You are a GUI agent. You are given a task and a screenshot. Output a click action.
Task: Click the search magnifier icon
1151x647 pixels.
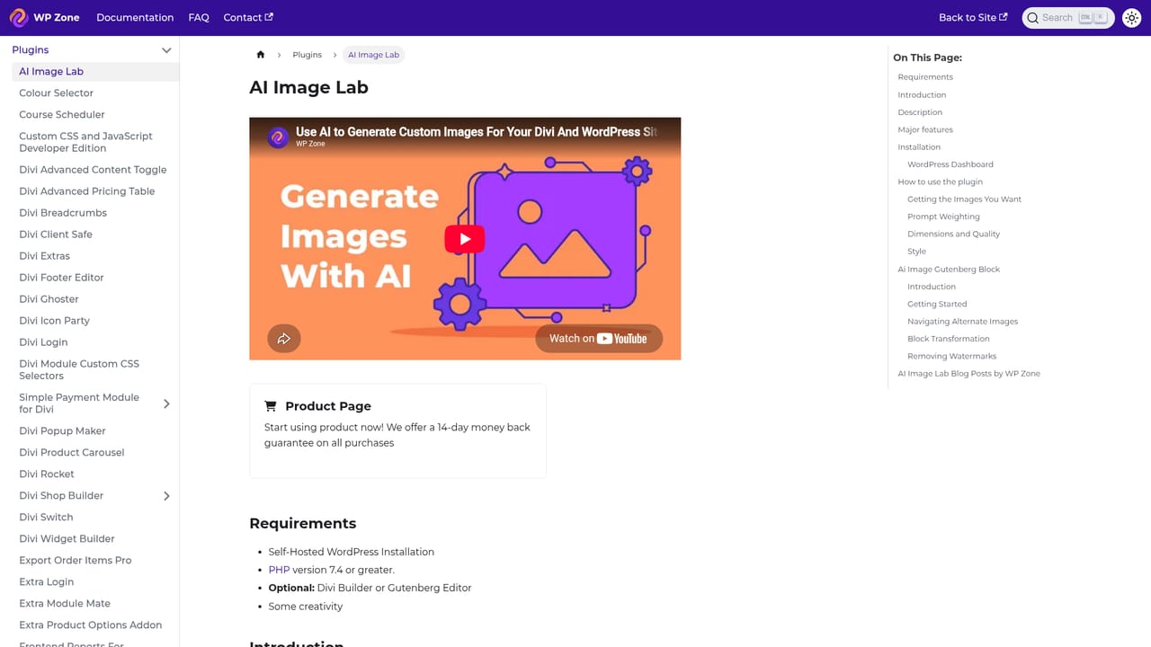click(x=1033, y=18)
